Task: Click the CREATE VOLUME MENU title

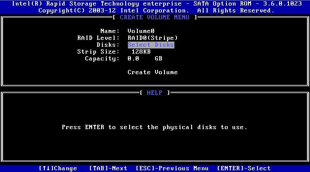Action: click(155, 17)
